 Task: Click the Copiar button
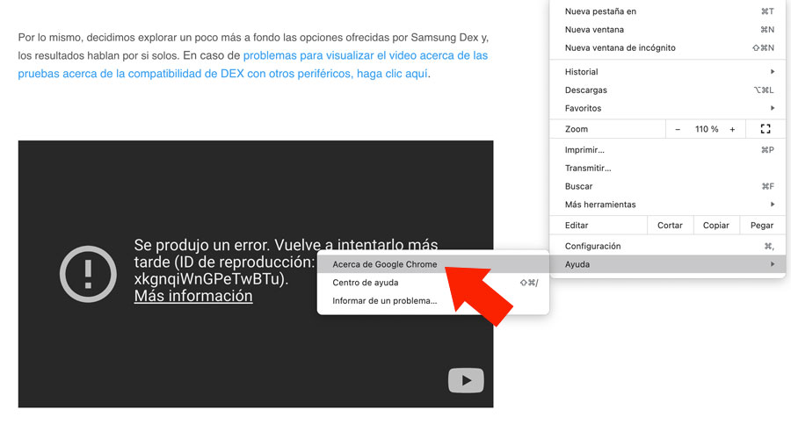(716, 226)
